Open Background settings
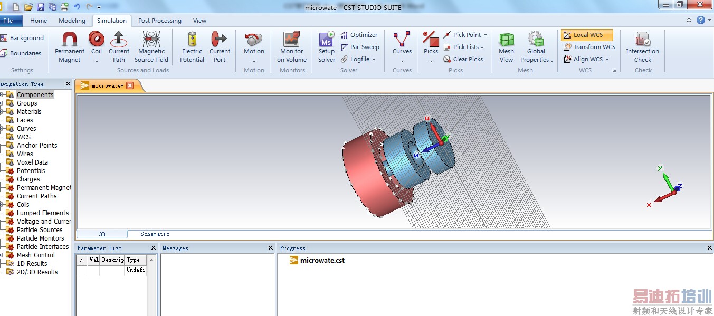This screenshot has width=714, height=316. point(22,38)
